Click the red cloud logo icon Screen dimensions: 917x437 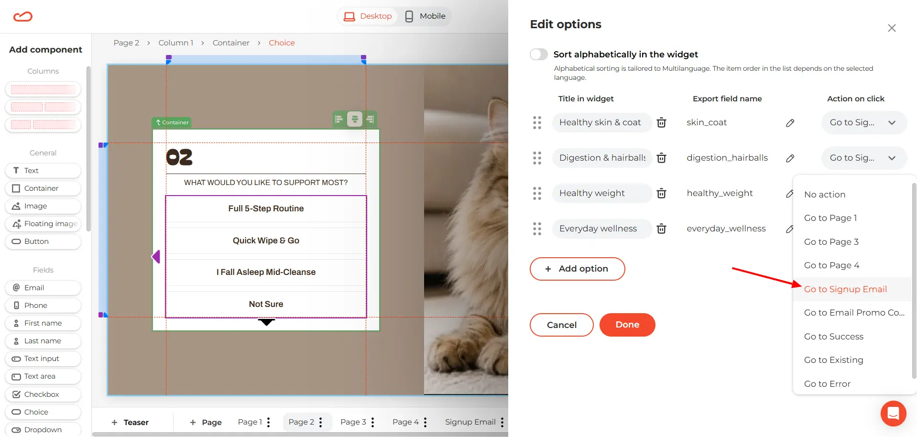[x=22, y=17]
